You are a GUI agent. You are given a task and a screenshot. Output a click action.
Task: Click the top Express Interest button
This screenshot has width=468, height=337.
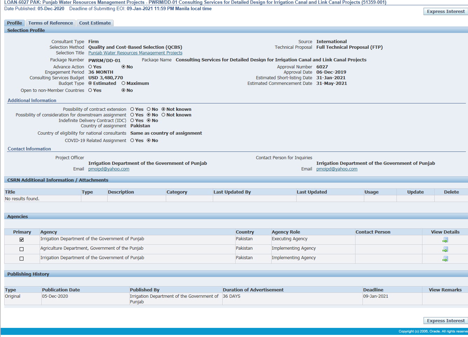click(446, 12)
